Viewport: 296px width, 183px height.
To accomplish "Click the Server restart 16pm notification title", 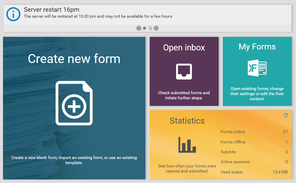I will (x=52, y=10).
